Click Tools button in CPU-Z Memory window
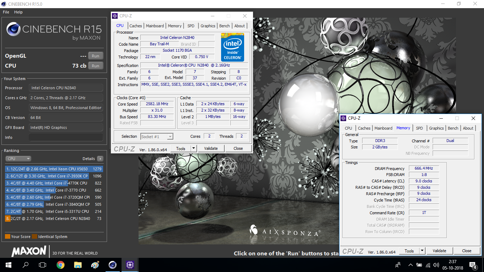 409,251
